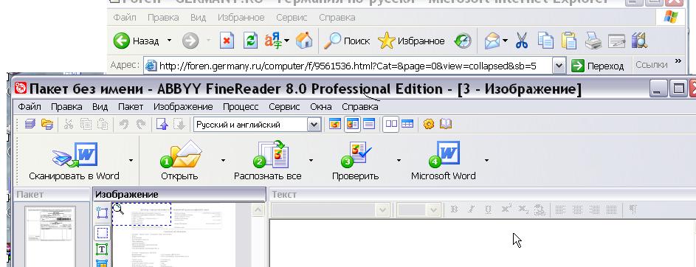Toggle the text window view button
The image size is (696, 267).
tap(369, 124)
